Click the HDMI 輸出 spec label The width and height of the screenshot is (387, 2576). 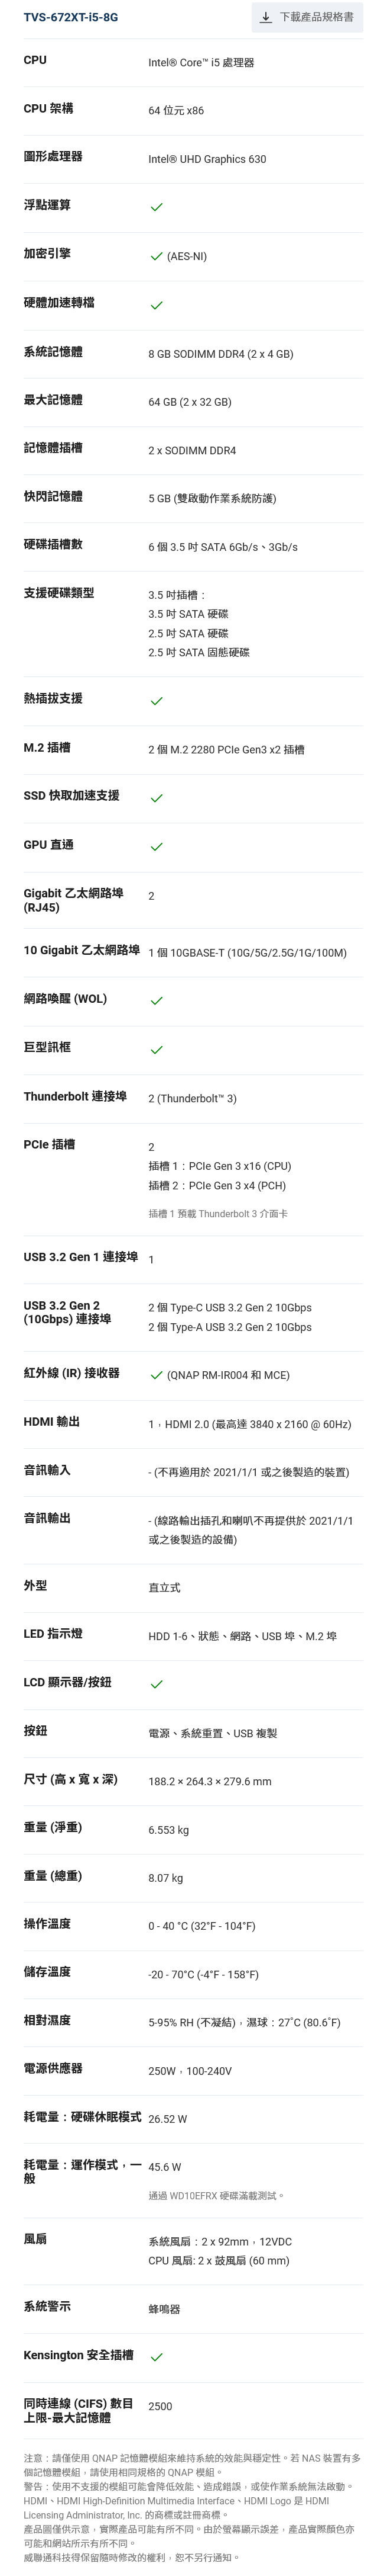click(x=52, y=1421)
